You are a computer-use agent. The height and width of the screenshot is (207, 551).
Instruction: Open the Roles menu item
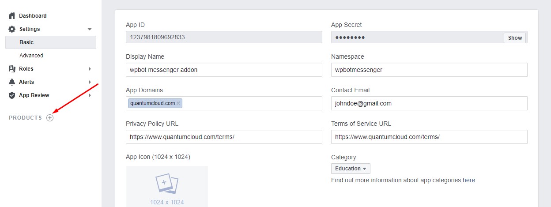(26, 69)
